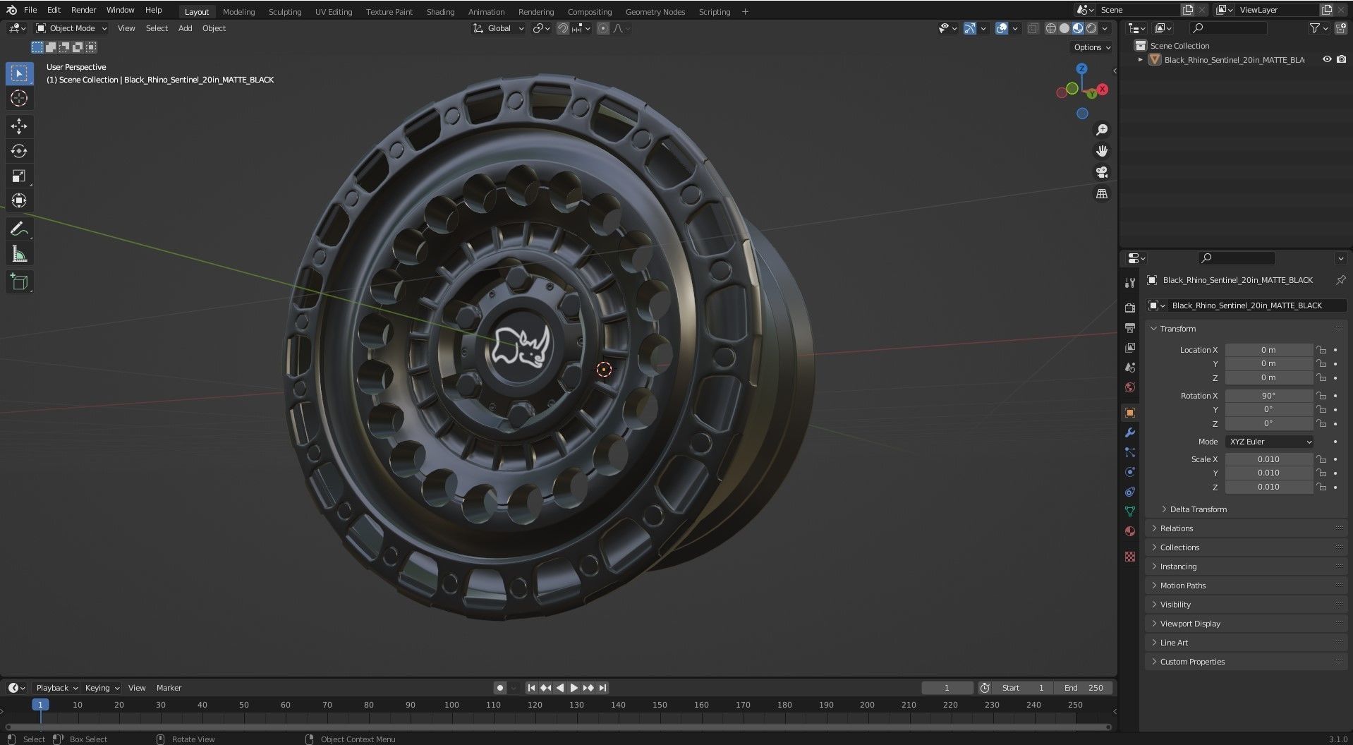Click the End frame 250 field

[x=1084, y=688]
